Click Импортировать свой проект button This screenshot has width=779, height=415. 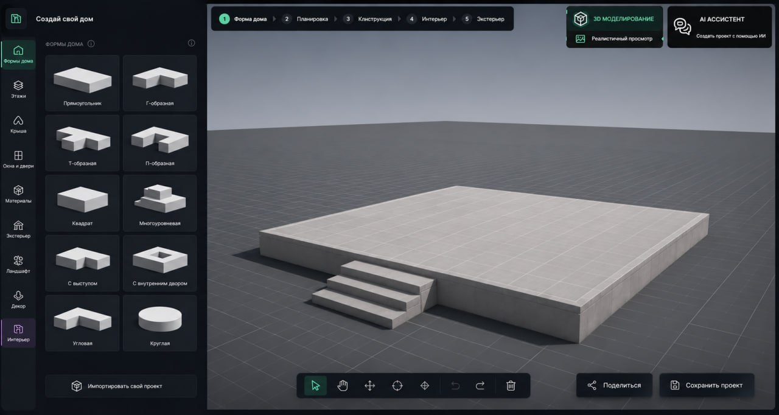(121, 386)
